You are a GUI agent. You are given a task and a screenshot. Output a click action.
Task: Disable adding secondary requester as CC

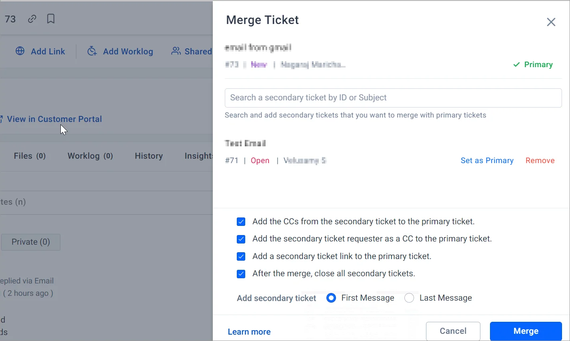241,239
